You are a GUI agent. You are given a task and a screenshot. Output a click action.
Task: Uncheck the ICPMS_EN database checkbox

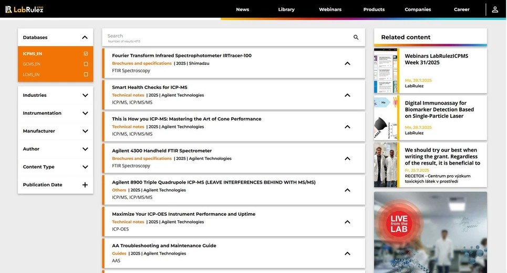(86, 54)
